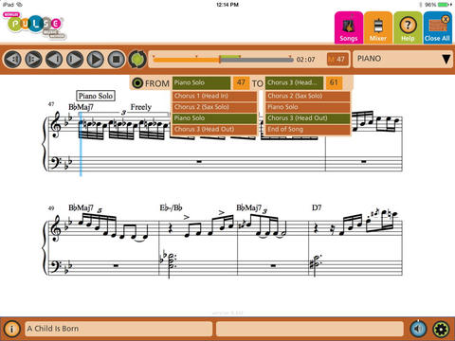This screenshot has width=455, height=341.
Task: Select Chorus 2 (Sax Solo) in TO list
Action: (x=308, y=96)
